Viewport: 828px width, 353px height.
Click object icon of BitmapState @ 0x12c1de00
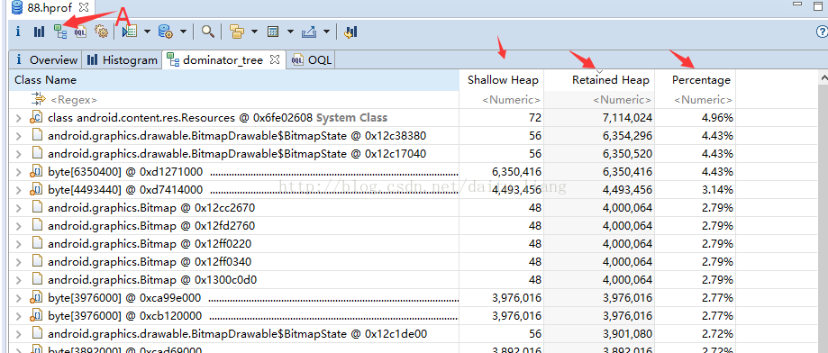point(36,333)
